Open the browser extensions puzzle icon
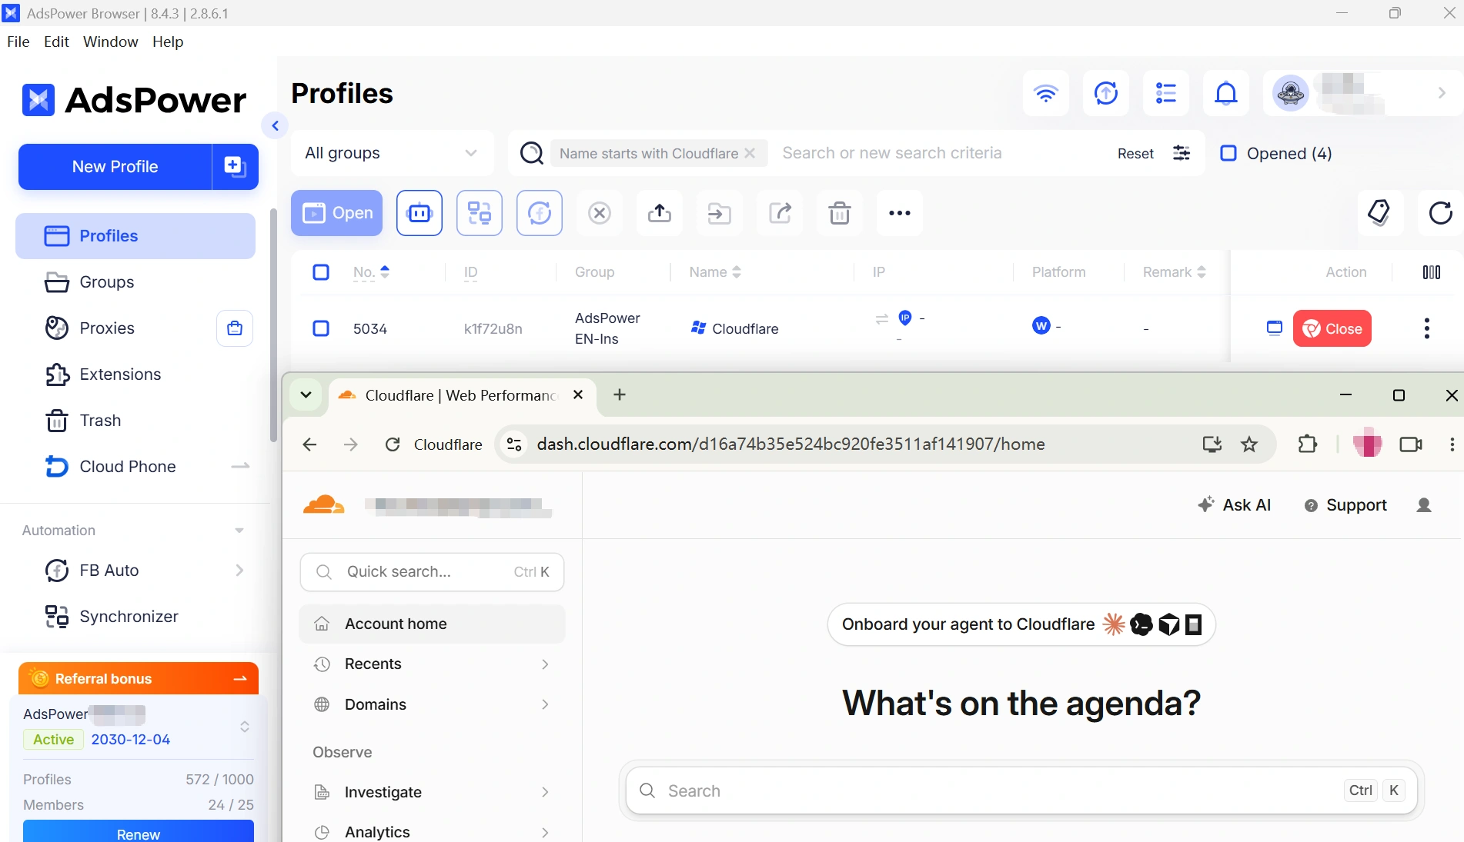 pos(1307,444)
